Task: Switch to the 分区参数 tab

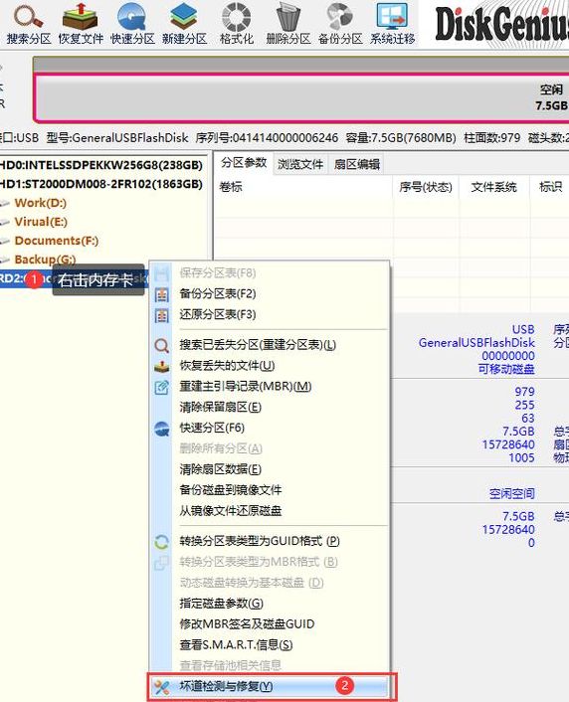Action: point(244,163)
